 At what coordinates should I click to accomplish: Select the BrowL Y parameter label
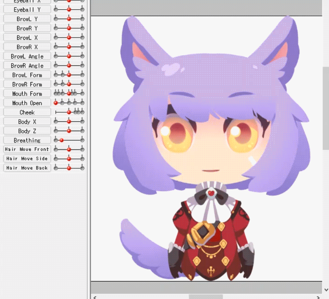[x=27, y=19]
